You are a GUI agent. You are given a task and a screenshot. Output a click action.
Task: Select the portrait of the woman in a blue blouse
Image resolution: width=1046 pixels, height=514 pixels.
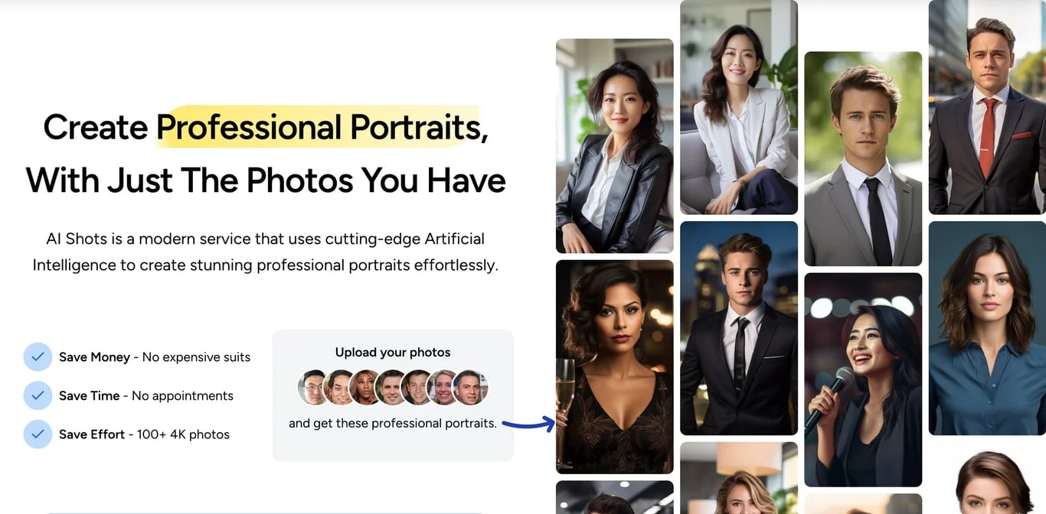click(987, 328)
